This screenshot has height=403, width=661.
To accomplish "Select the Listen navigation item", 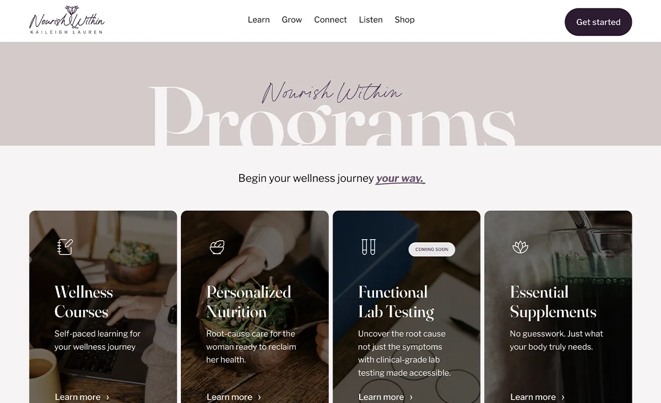I will [371, 20].
